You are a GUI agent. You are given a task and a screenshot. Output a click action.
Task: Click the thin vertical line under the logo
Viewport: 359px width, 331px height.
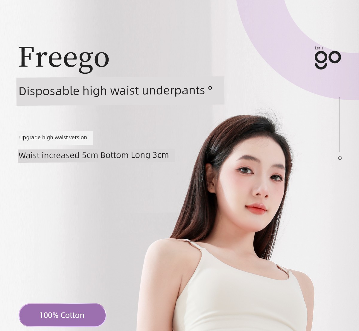[x=340, y=125]
